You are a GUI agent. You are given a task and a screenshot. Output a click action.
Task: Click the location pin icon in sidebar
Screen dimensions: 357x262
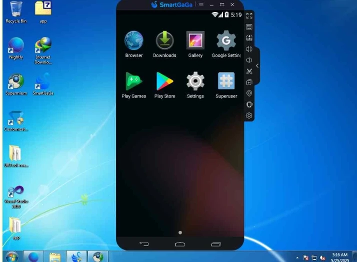[x=249, y=93]
